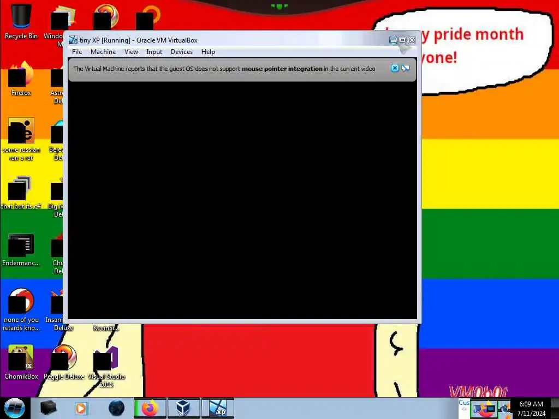Select the 'some russian ran a rat' desktop icon
This screenshot has height=419, width=559.
(21, 139)
